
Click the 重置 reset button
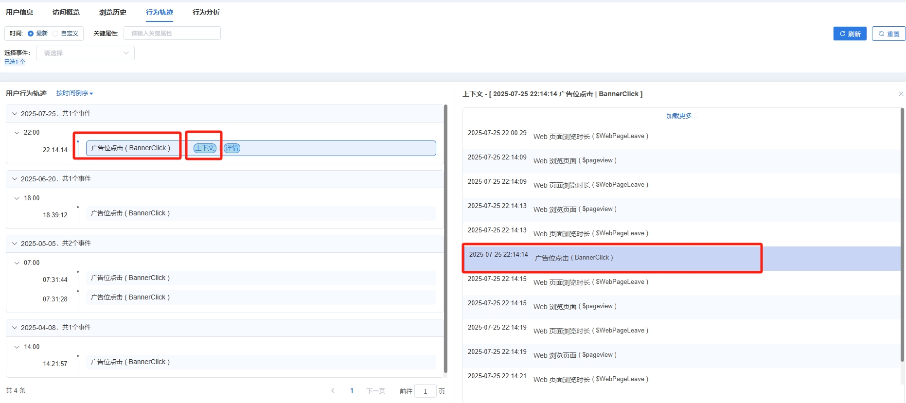point(888,34)
